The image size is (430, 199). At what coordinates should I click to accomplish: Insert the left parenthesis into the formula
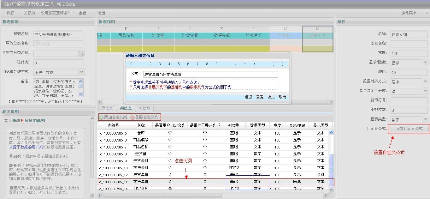tap(273, 64)
